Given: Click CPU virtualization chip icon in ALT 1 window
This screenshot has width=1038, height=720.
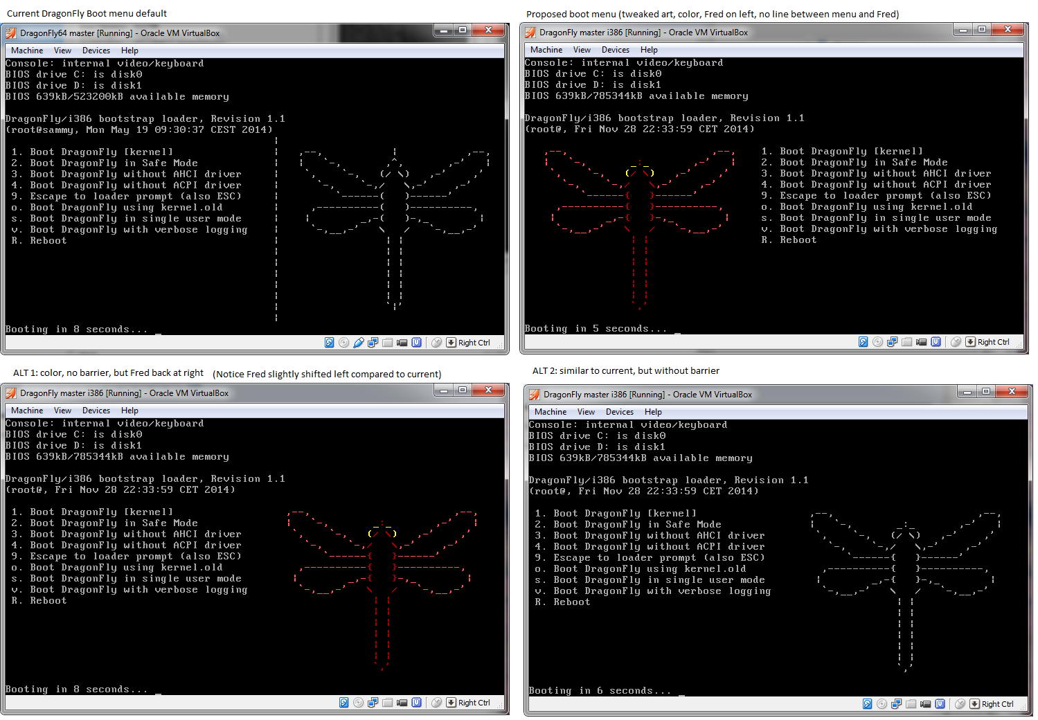Looking at the screenshot, I should 416,703.
